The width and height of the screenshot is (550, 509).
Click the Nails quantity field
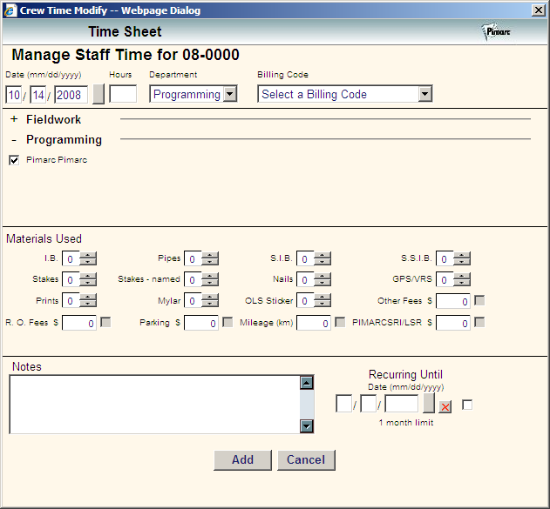coord(305,279)
